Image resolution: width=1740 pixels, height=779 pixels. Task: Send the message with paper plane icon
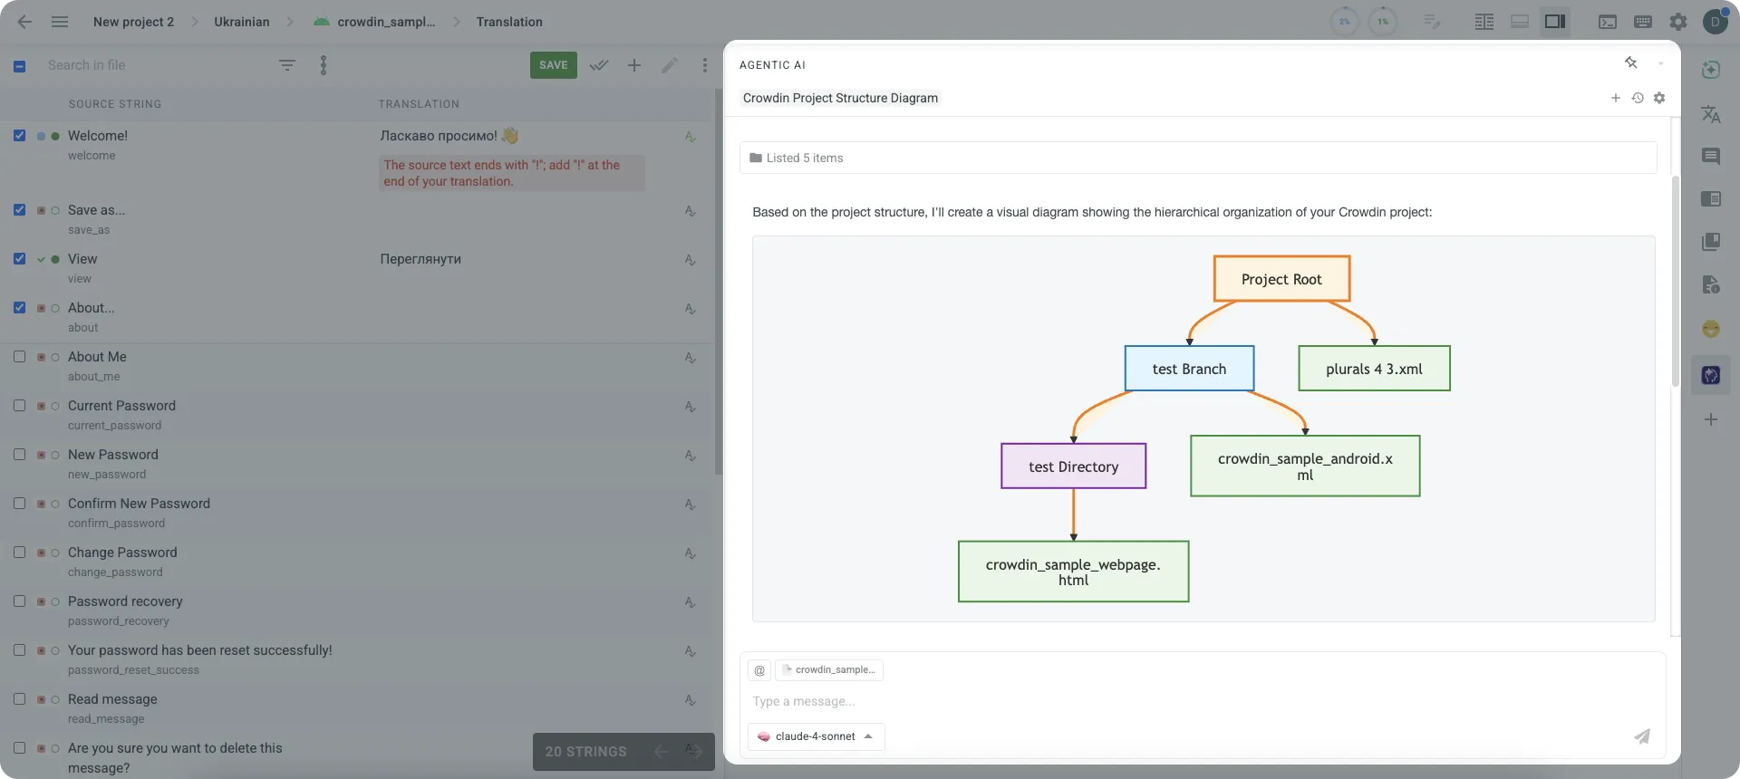[x=1641, y=736]
